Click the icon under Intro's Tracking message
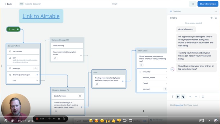Viewport: 220px width, 124px height. (97, 84)
